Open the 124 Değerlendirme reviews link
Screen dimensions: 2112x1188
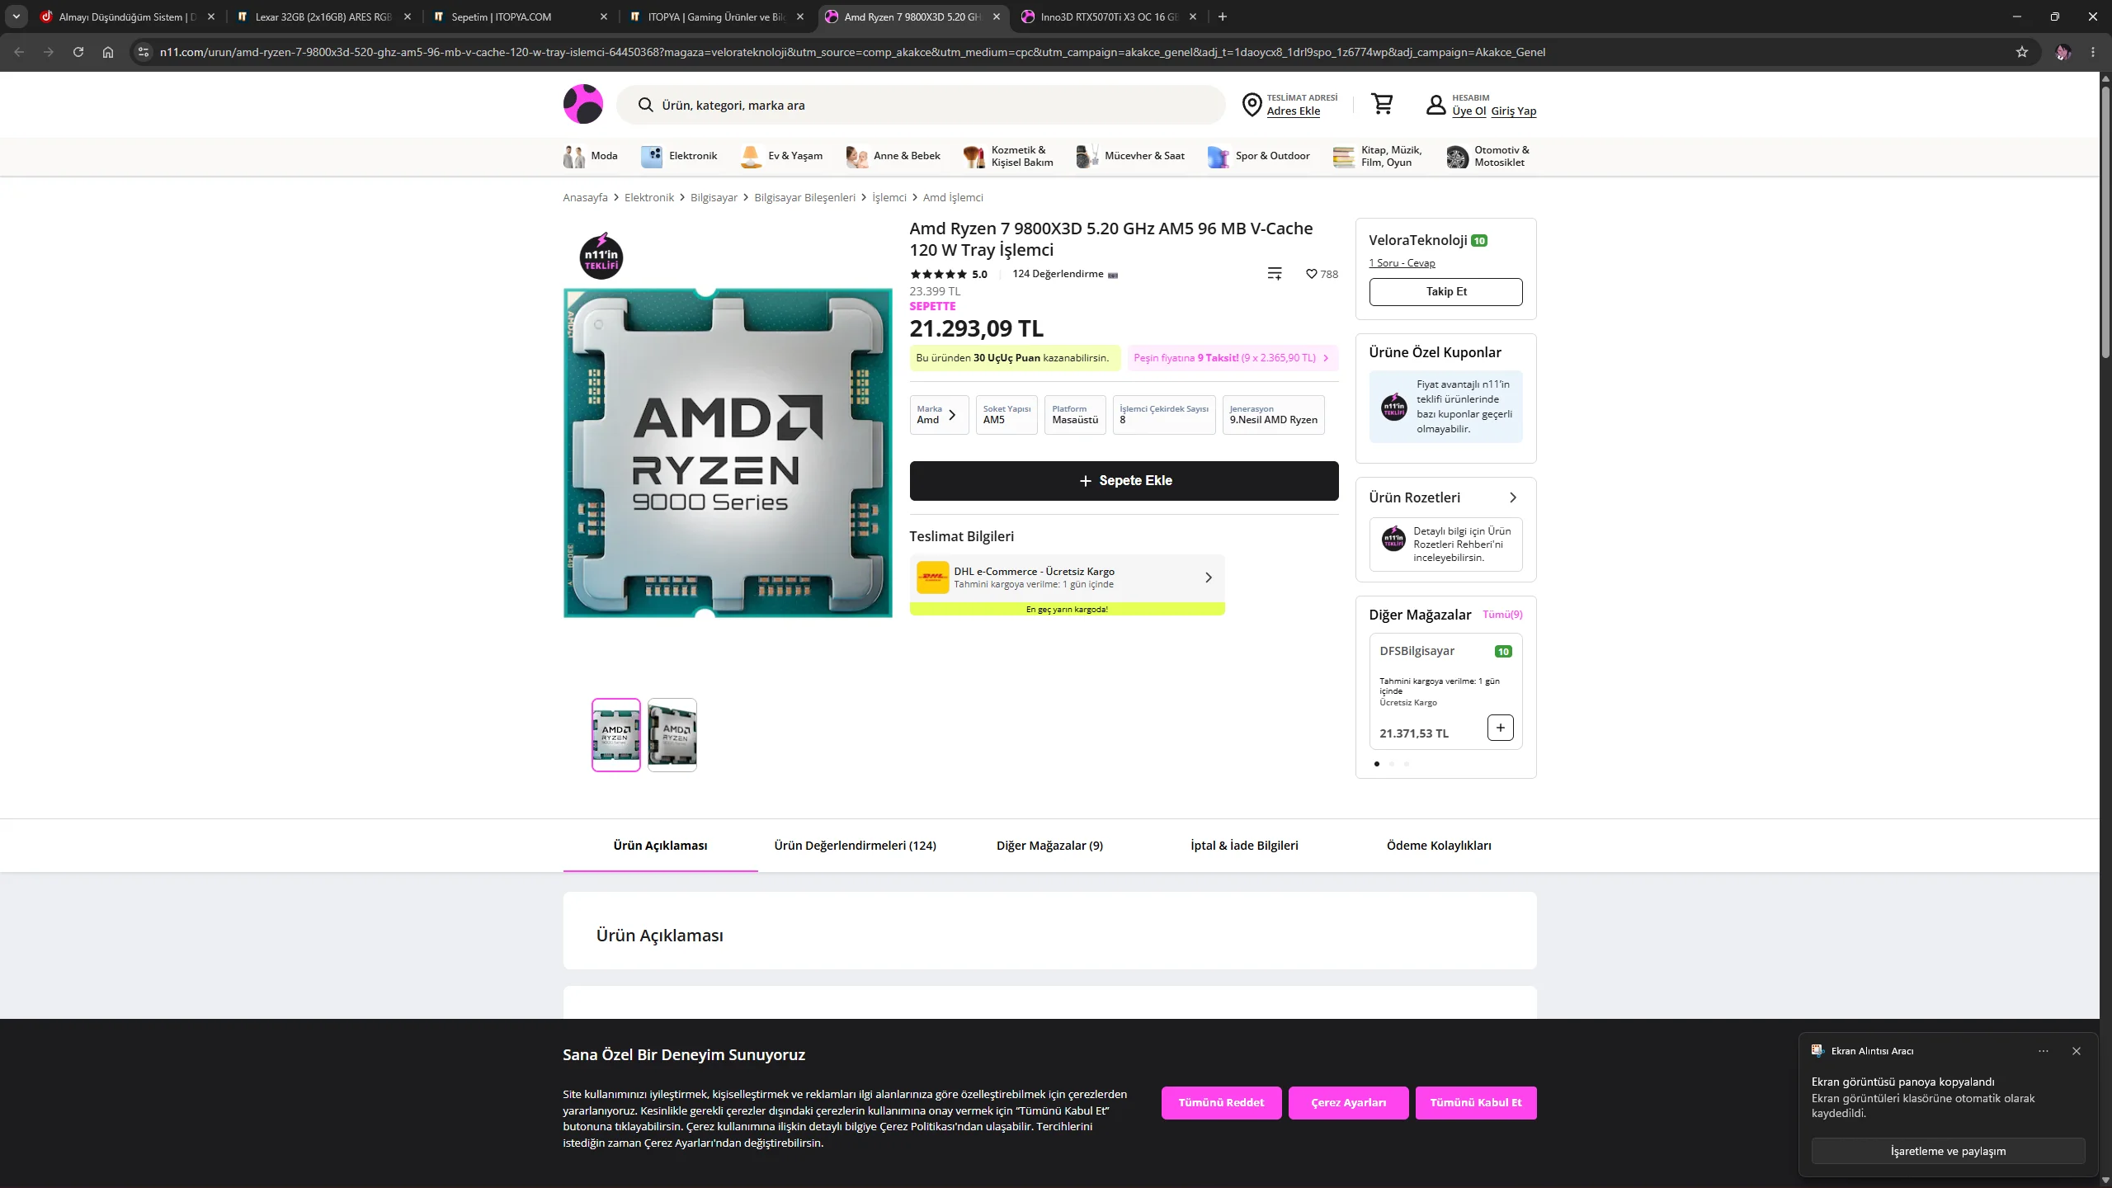click(x=1058, y=274)
